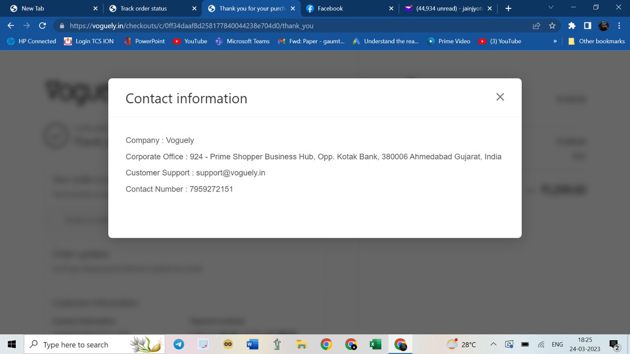Open a new browser tab with plus
Image resolution: width=630 pixels, height=354 pixels.
pos(508,8)
